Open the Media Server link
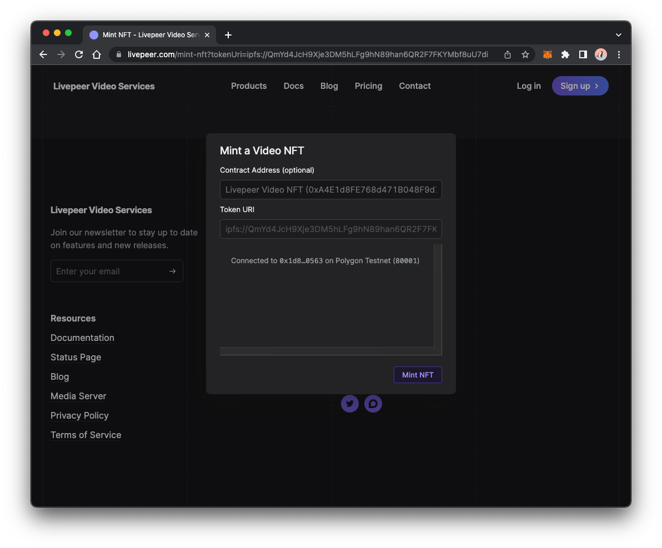The image size is (662, 548). pos(78,396)
